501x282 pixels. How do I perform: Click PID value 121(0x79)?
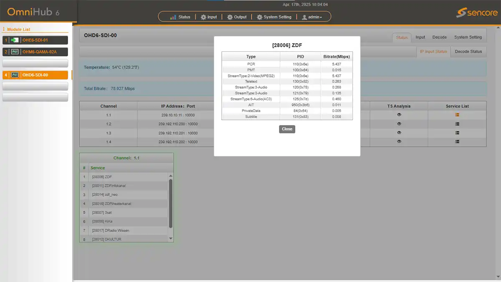pos(301,93)
